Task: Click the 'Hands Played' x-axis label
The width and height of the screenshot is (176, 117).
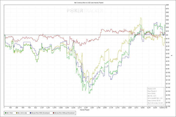Action: (85, 110)
